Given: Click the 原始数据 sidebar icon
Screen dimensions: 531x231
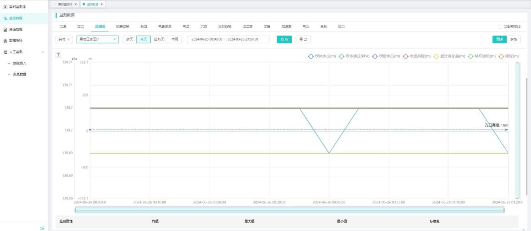Looking at the screenshot, I should [x=5, y=29].
